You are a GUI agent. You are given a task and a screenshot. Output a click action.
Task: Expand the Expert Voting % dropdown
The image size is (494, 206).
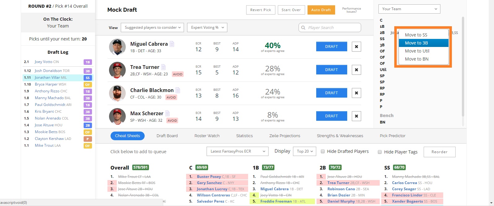207,27
